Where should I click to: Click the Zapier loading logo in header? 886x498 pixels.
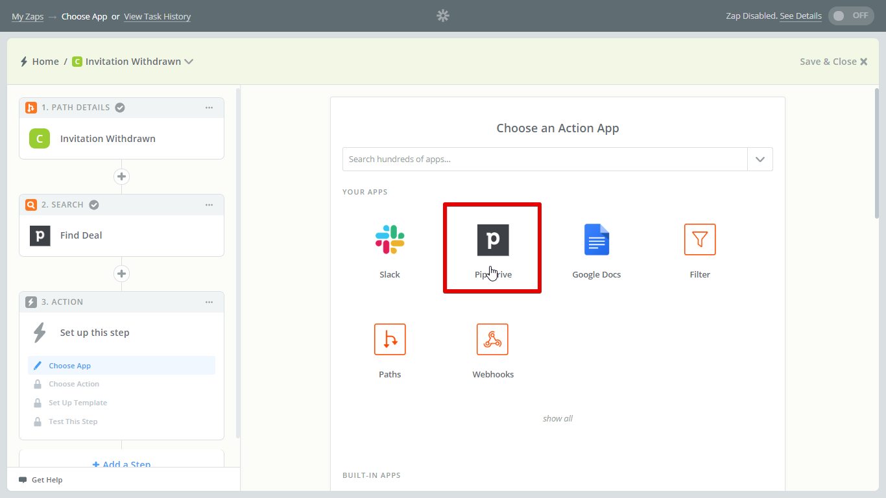coord(443,16)
